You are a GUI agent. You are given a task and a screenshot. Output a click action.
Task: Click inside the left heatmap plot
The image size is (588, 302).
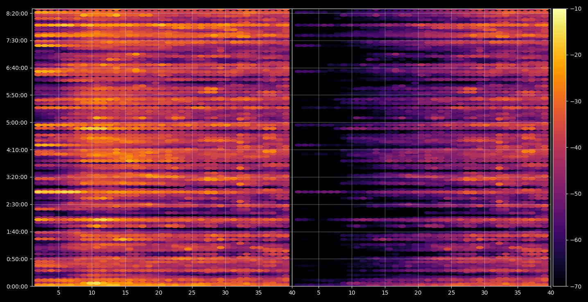click(x=162, y=148)
